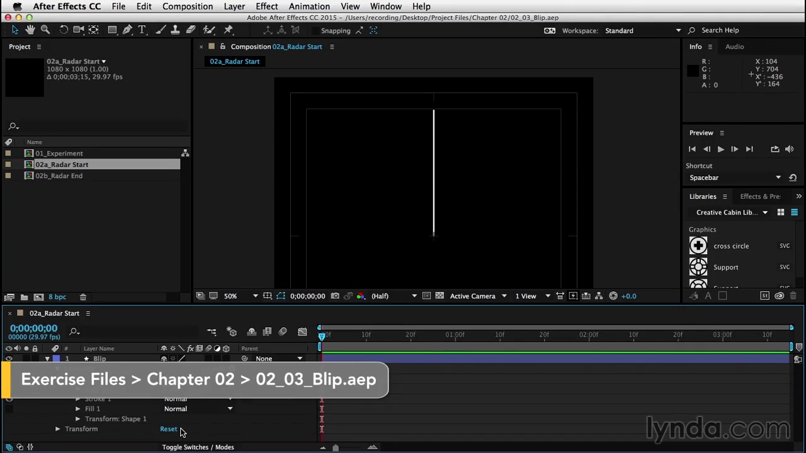806x453 pixels.
Task: Click the Graph Editor icon in timeline
Action: coord(302,332)
